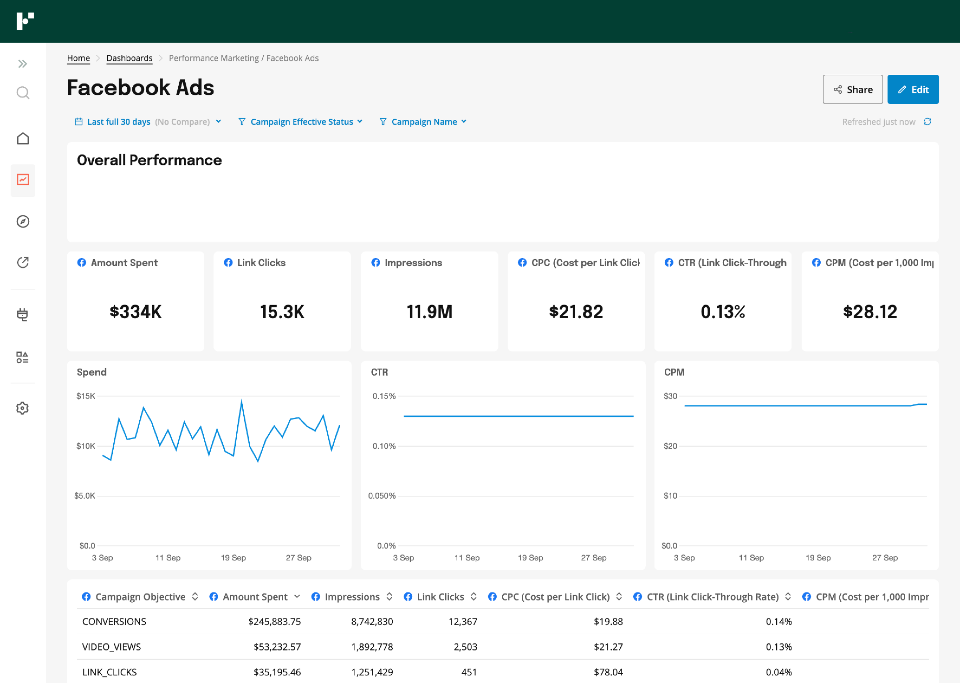Open the compass Explore icon in sidebar
Viewport: 960px width, 683px height.
point(23,222)
